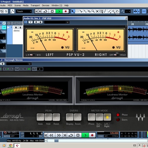
Task: Open Edit Channel Settings e button
Action: 4,23
